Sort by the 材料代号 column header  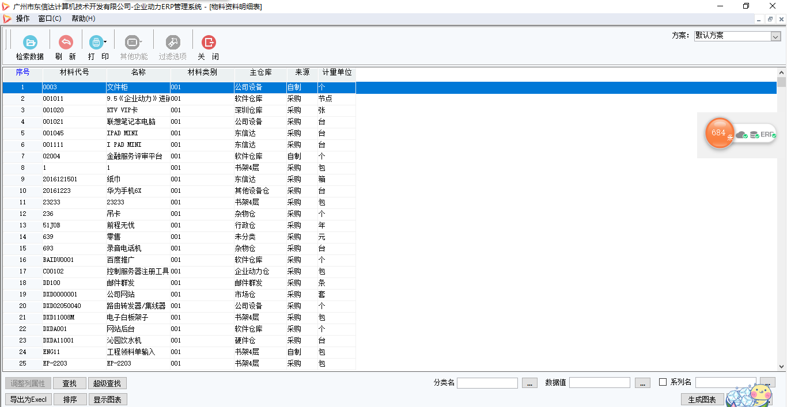pyautogui.click(x=74, y=73)
